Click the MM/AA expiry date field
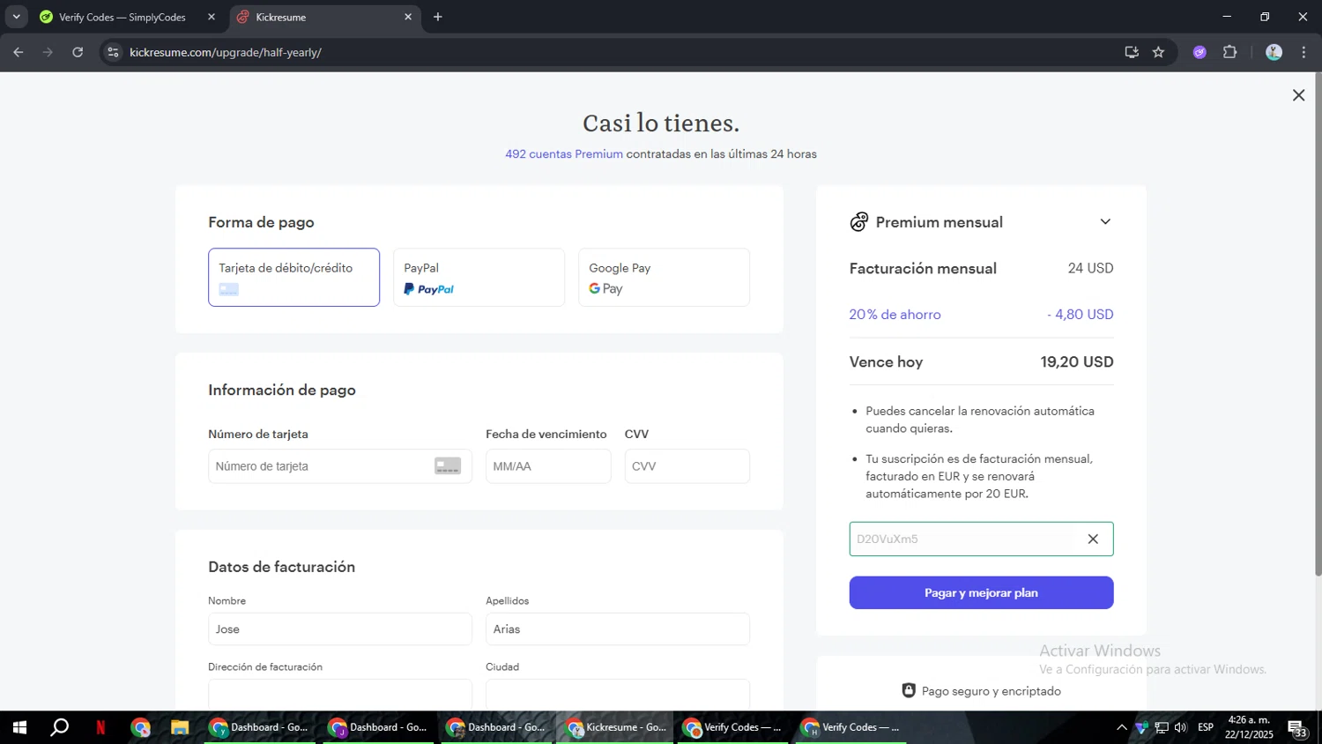This screenshot has height=744, width=1322. tap(548, 466)
